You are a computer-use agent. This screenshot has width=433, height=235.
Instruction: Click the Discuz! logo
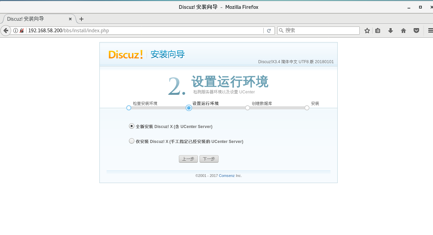click(126, 54)
